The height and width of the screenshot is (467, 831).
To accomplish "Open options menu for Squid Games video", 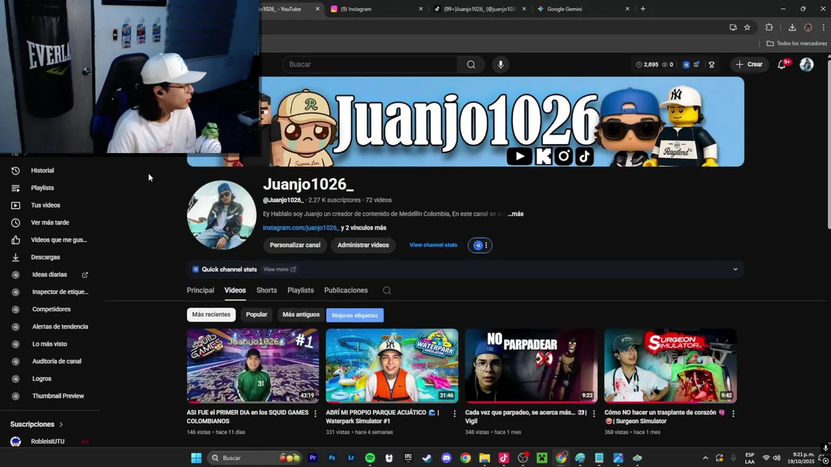I will [x=316, y=413].
